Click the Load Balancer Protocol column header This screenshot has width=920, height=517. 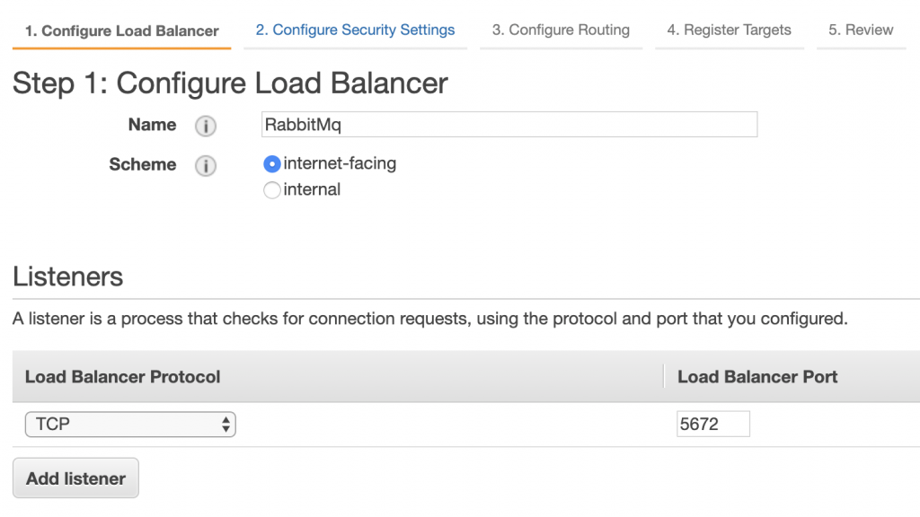pos(122,376)
